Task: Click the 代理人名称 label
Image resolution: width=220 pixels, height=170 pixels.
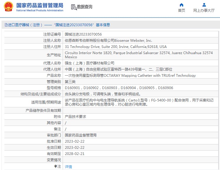Action: (52, 63)
